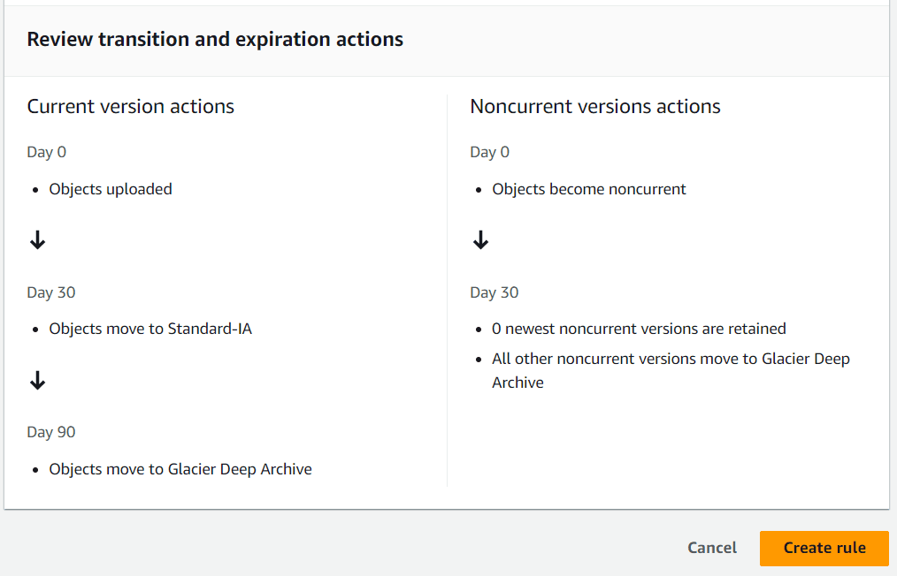Click Objects move to Glacier Deep Archive text
Viewport: 897px width, 576px height.
click(180, 469)
